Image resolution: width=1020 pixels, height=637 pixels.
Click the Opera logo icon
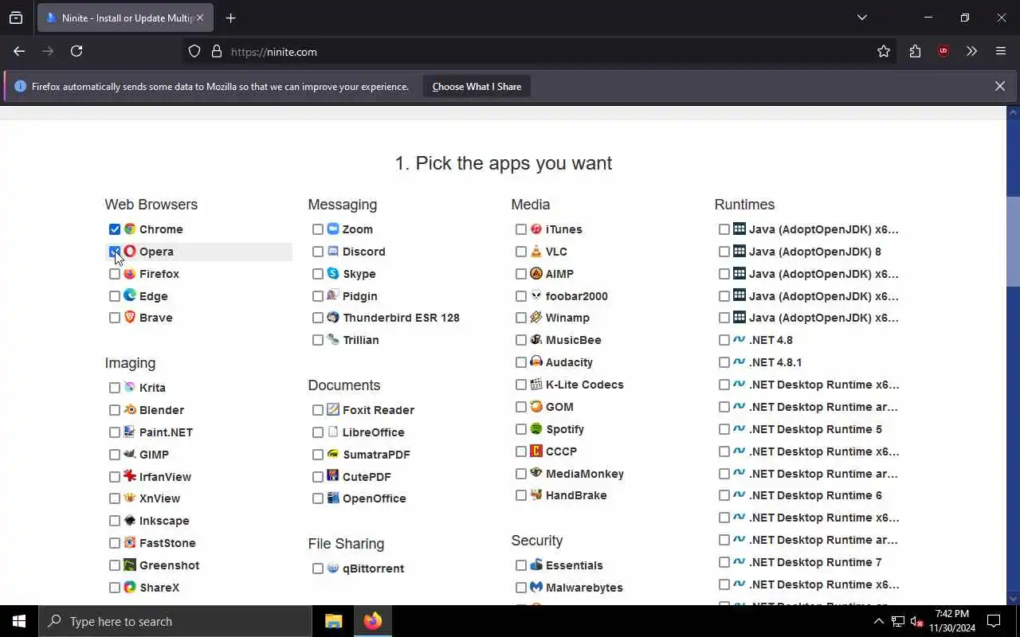pyautogui.click(x=130, y=252)
